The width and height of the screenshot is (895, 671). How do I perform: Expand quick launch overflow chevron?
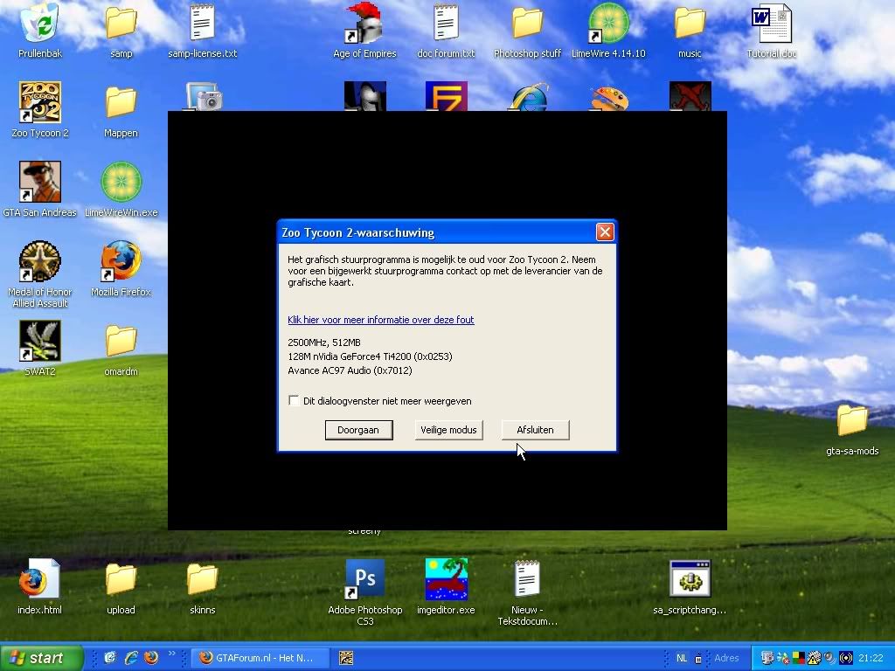(171, 654)
